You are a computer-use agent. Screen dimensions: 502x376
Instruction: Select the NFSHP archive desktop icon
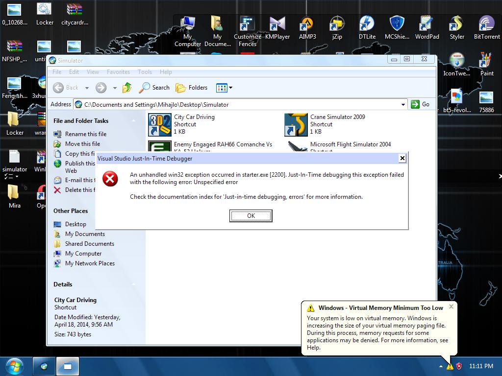pos(14,51)
